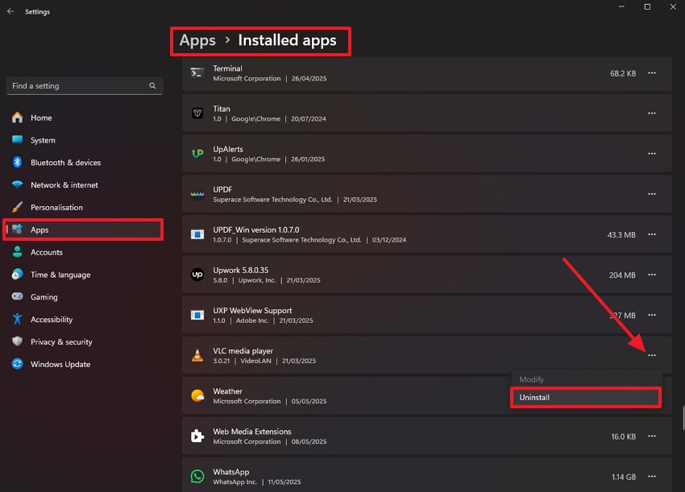Click the back arrow in Settings title bar
685x492 pixels.
[x=10, y=11]
